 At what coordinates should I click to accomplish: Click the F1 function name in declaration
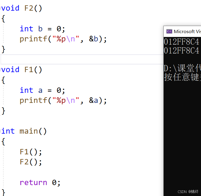click(29, 70)
